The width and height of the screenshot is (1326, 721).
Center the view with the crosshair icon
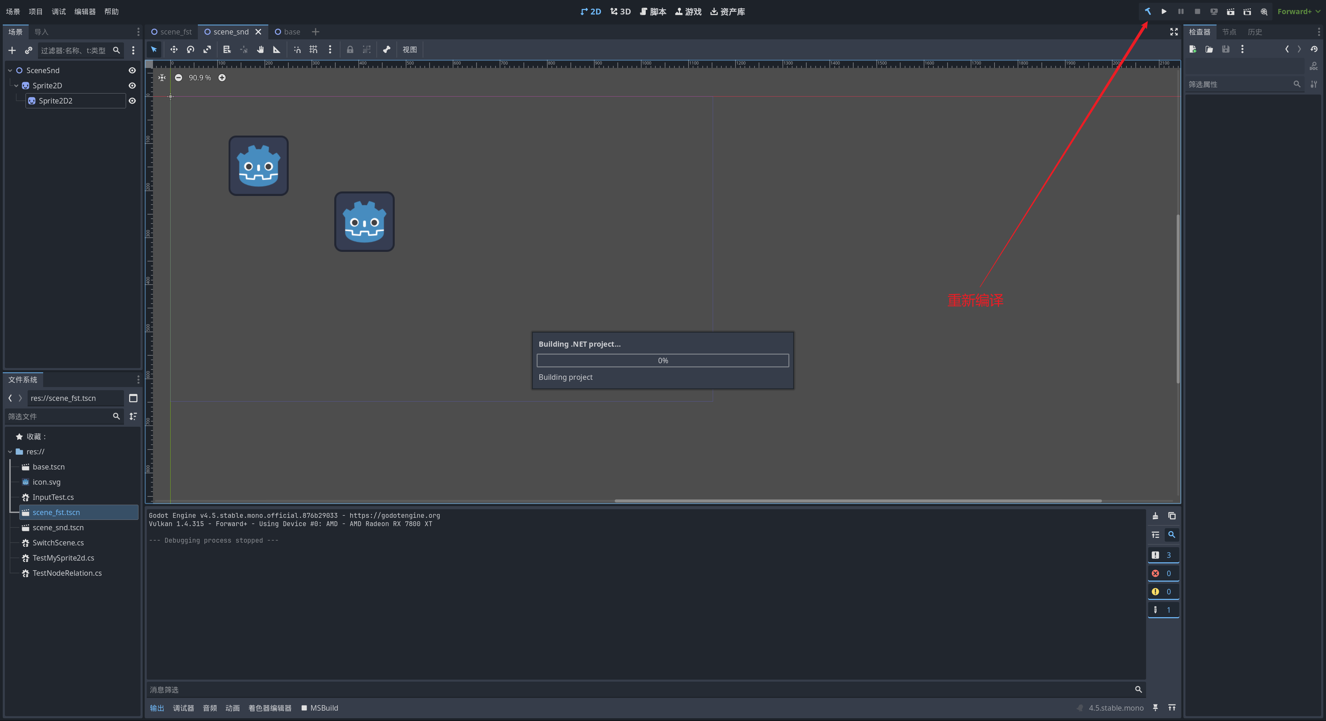pos(162,78)
